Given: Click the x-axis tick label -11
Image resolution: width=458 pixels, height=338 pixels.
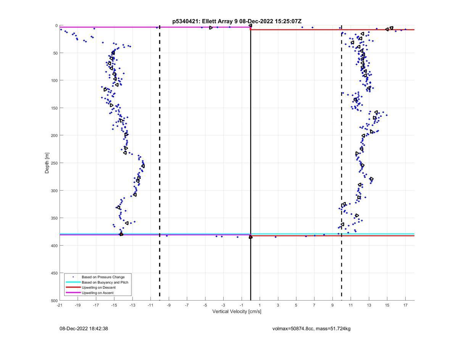Looking at the screenshot, I should pos(150,305).
